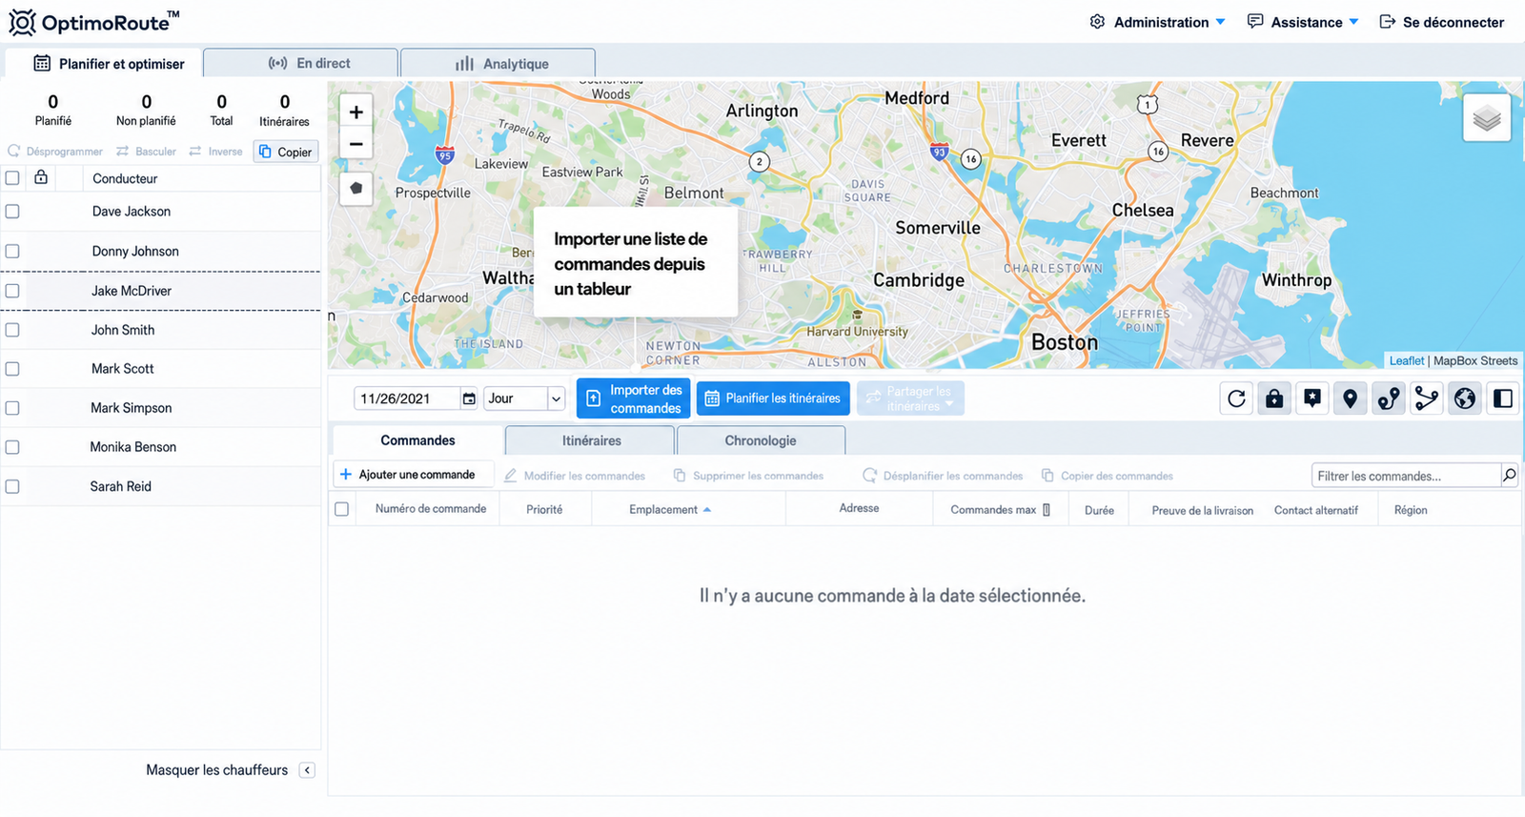Click the branching route lines icon
Screen dimensions: 1525x817
click(x=1427, y=398)
